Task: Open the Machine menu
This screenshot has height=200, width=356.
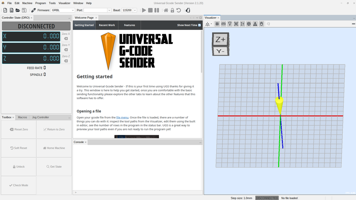Action: pos(27,3)
